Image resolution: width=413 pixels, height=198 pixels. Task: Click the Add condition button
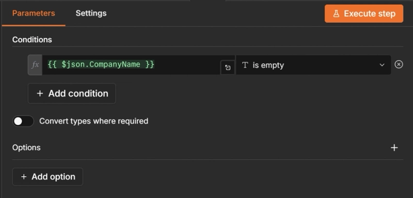tap(72, 94)
